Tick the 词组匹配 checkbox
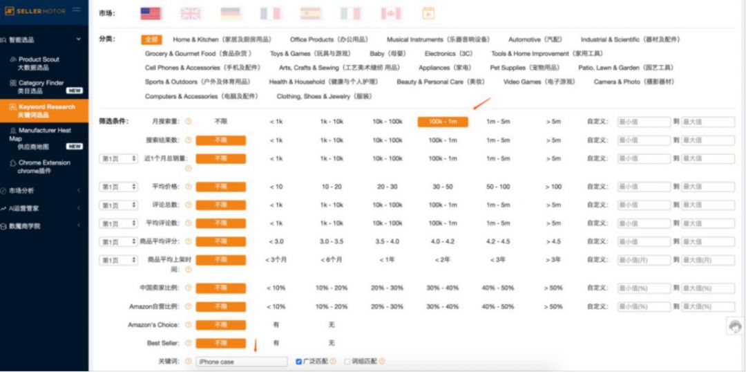746x372 pixels. (347, 362)
